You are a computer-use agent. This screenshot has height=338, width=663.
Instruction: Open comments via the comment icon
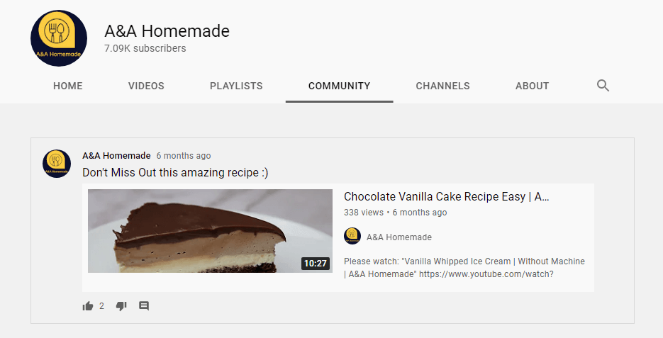[x=144, y=306]
